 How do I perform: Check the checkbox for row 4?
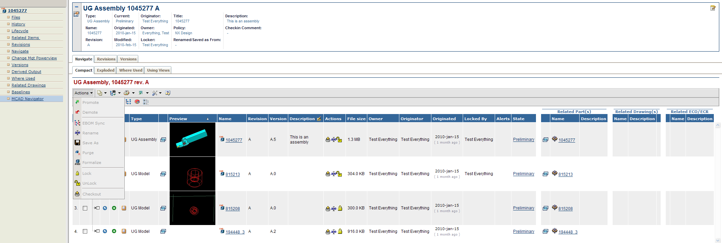pos(85,231)
